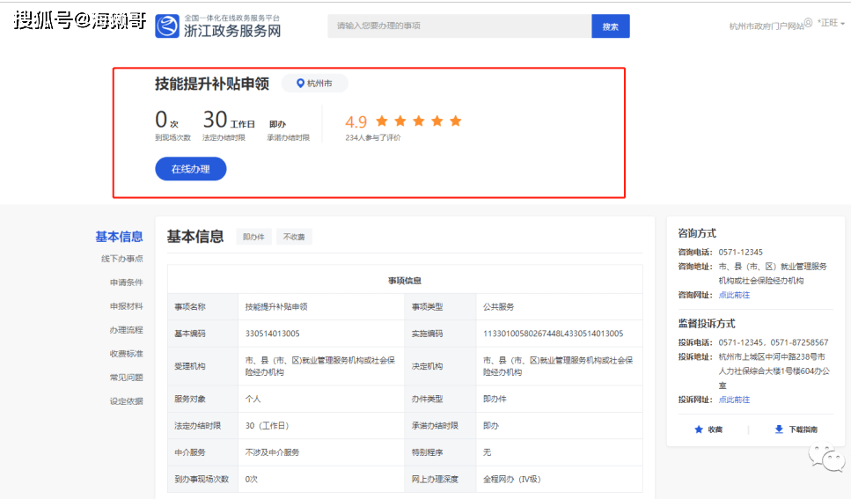Focus the service search input field
The image size is (851, 499).
(459, 26)
